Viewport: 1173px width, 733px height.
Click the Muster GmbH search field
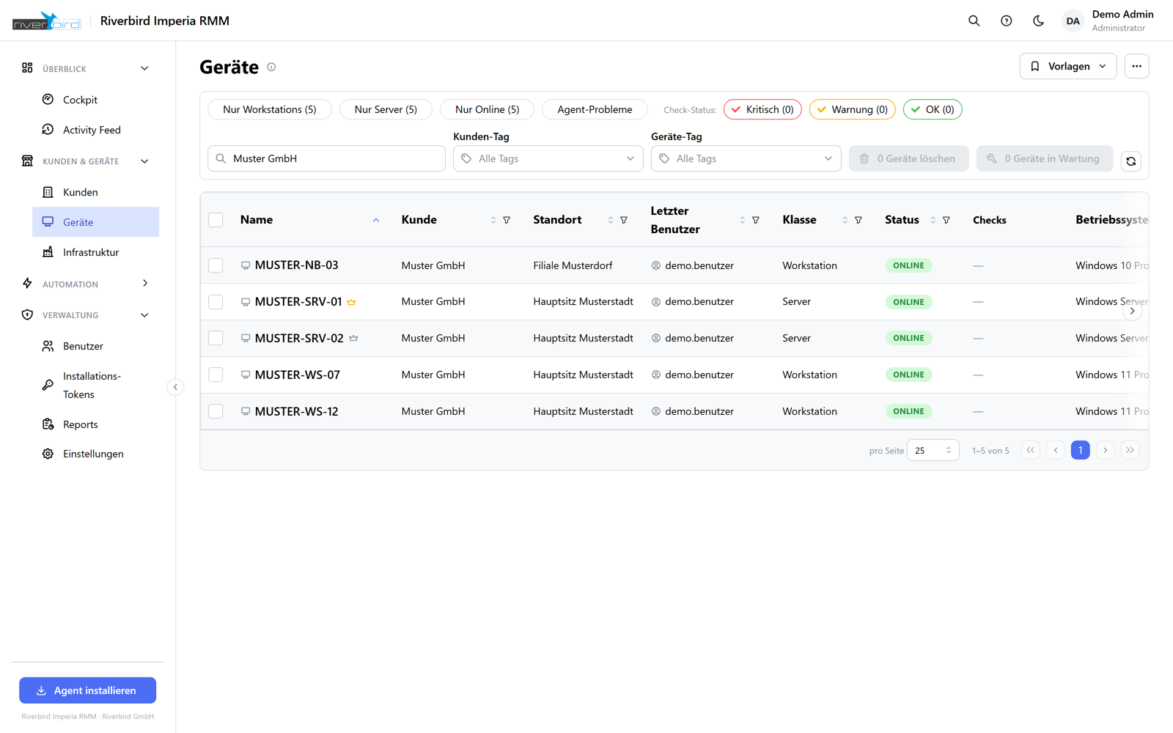[326, 158]
